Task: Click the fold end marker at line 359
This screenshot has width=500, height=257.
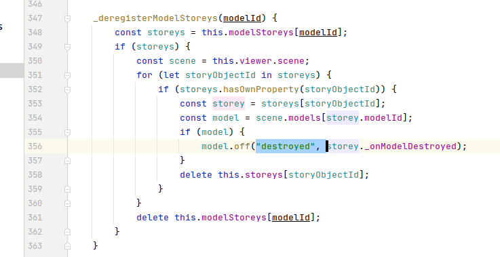Action: click(x=67, y=189)
